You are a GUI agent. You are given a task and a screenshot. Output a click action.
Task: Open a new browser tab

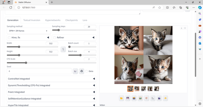52,2
